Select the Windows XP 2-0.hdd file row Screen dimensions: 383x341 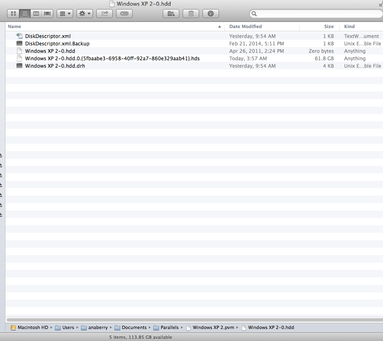(194, 51)
